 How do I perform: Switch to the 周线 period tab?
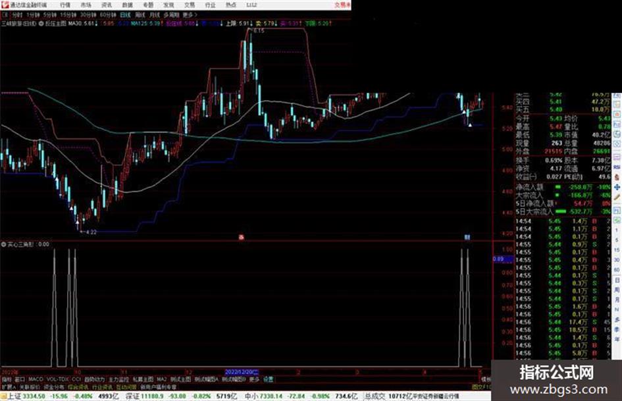pos(140,14)
